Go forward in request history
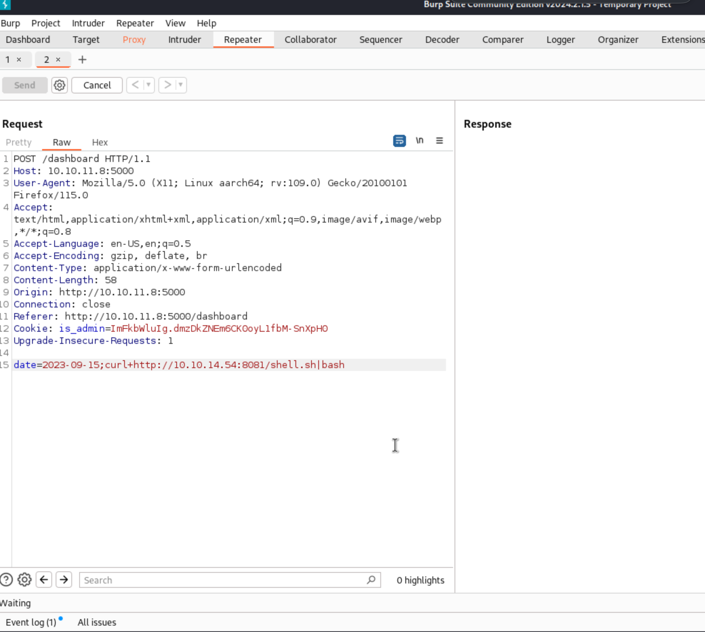705x632 pixels. 167,85
